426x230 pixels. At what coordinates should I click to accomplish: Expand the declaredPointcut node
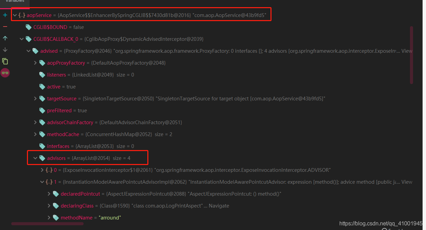[x=49, y=194]
